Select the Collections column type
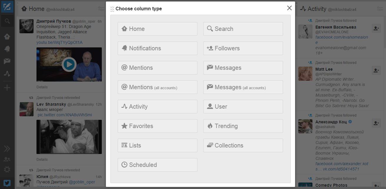The height and width of the screenshot is (189, 386). coord(243,145)
